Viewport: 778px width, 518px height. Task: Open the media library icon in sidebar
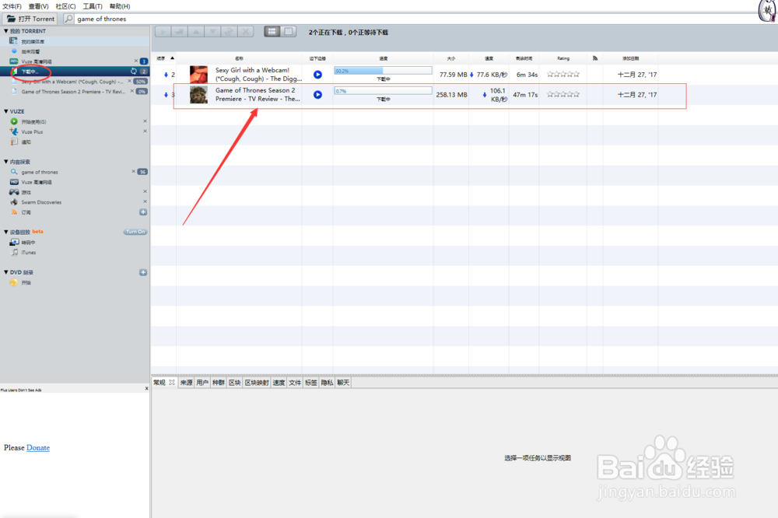click(14, 41)
